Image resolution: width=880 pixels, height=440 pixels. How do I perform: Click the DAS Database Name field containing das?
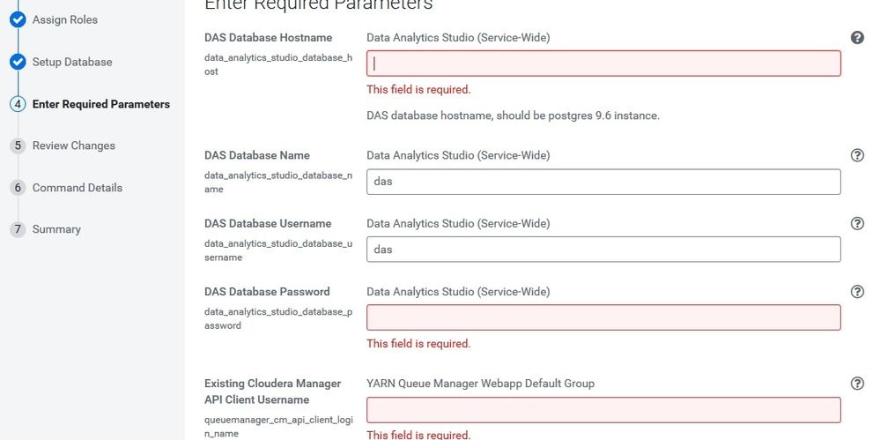(x=604, y=182)
